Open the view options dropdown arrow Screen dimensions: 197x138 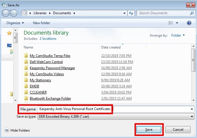click(x=177, y=23)
